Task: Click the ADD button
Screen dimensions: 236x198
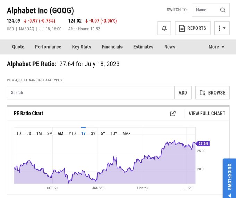Action: tap(183, 93)
